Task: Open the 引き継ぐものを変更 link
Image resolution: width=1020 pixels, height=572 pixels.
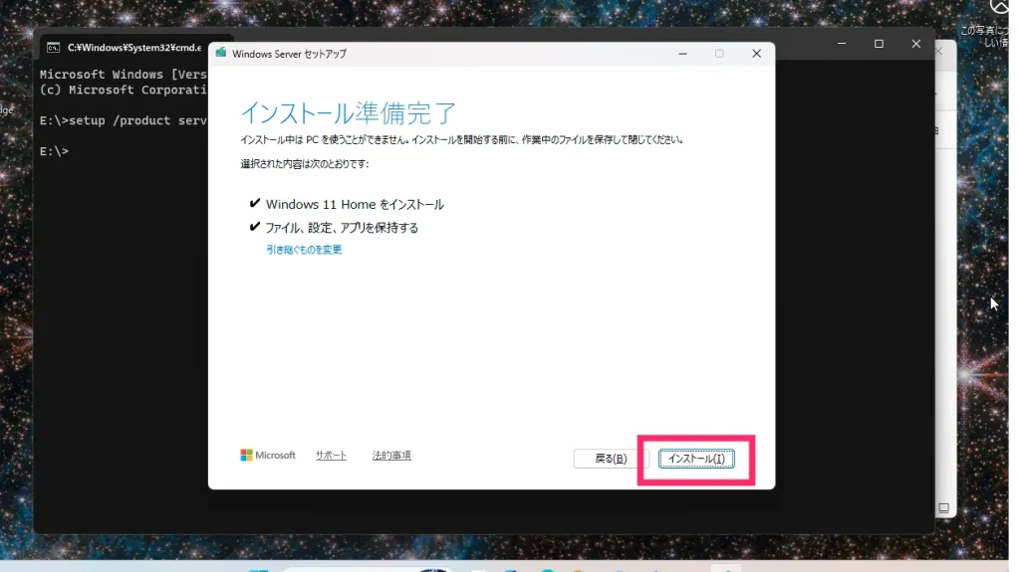Action: (304, 250)
